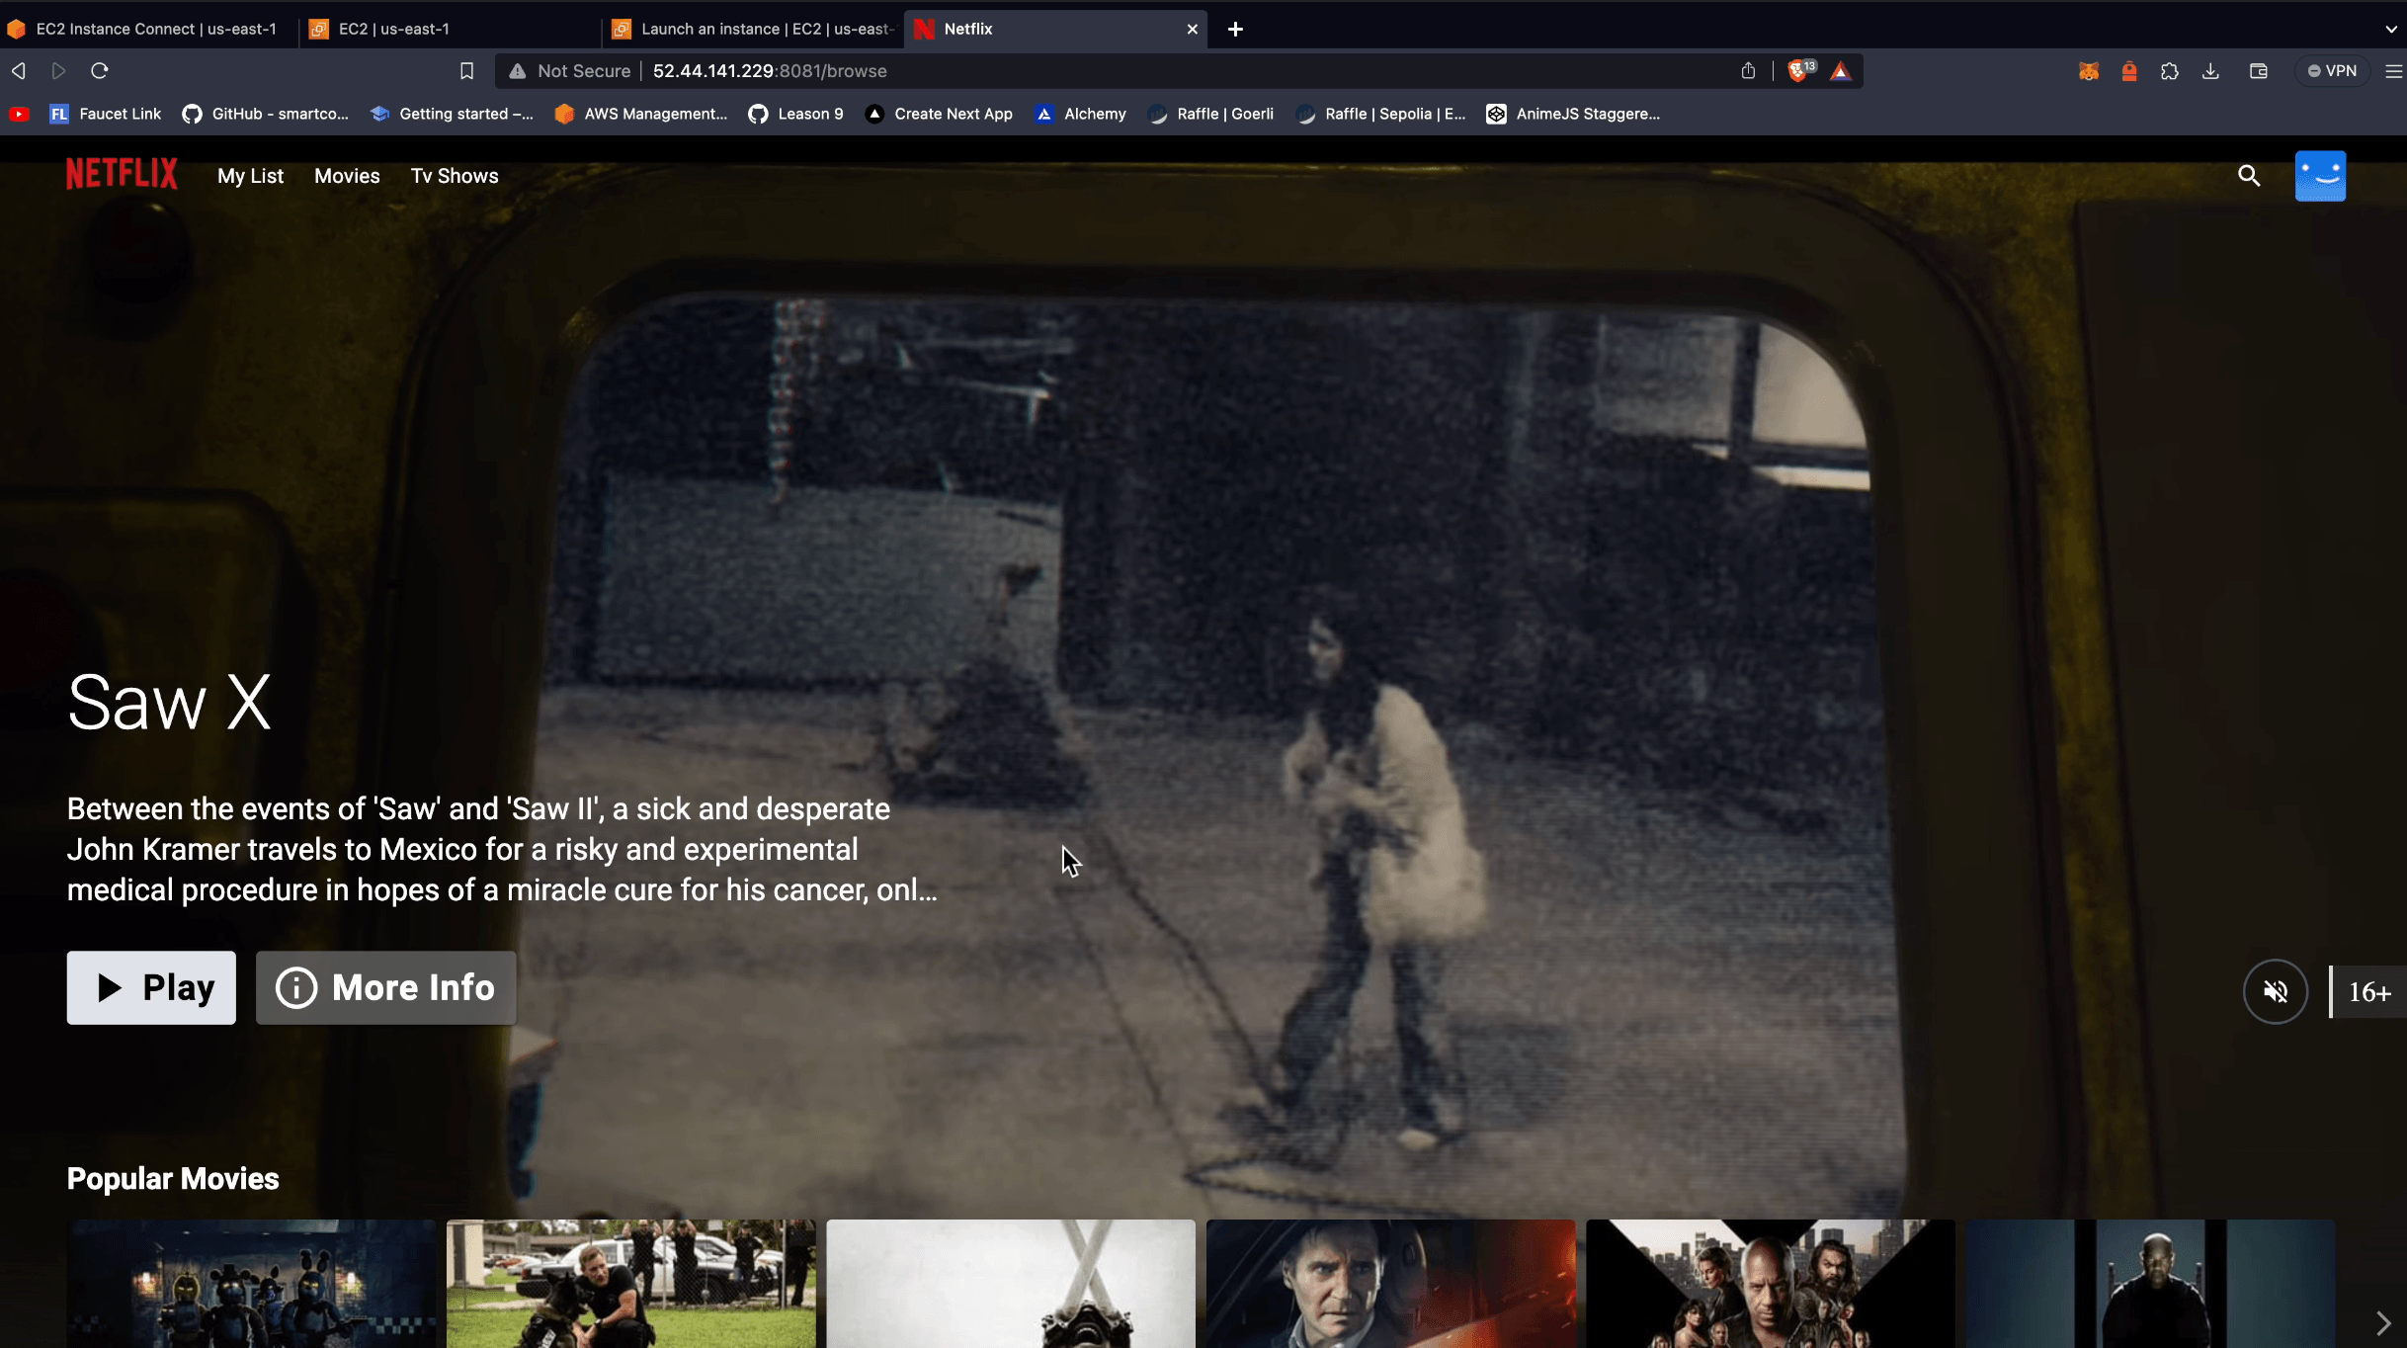Switch to Launch an instance tab
2407x1348 pixels.
[x=755, y=30]
